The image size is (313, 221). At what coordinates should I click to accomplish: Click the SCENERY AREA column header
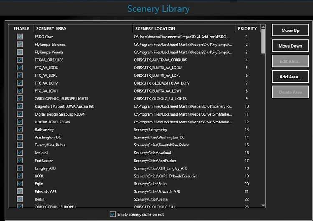click(x=83, y=28)
